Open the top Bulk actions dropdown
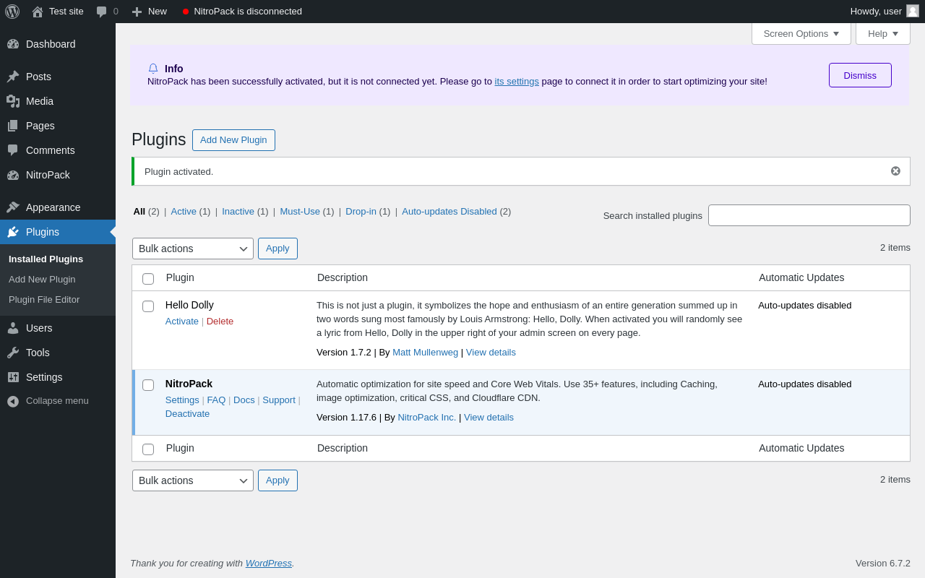The width and height of the screenshot is (925, 578). (x=192, y=249)
